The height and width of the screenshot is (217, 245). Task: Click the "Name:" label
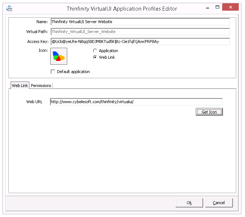[x=42, y=22]
